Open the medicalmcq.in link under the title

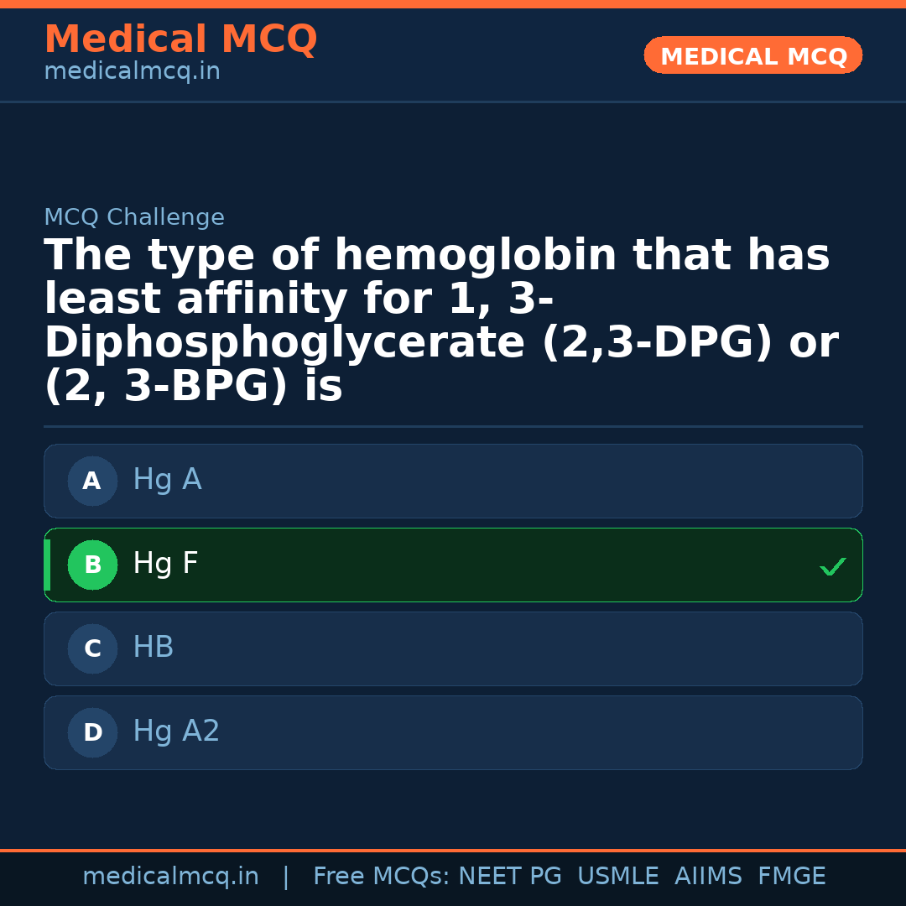click(x=132, y=72)
